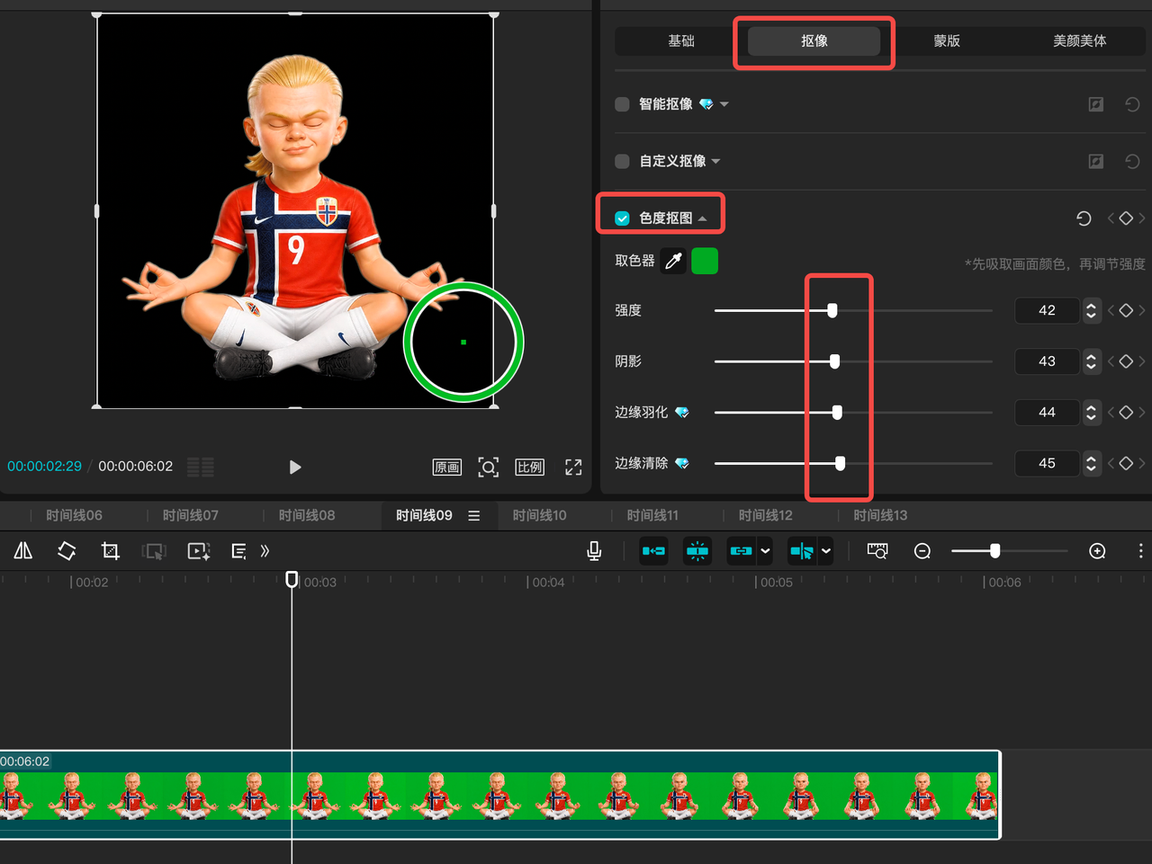Click the 强度 slider handle

tap(832, 310)
